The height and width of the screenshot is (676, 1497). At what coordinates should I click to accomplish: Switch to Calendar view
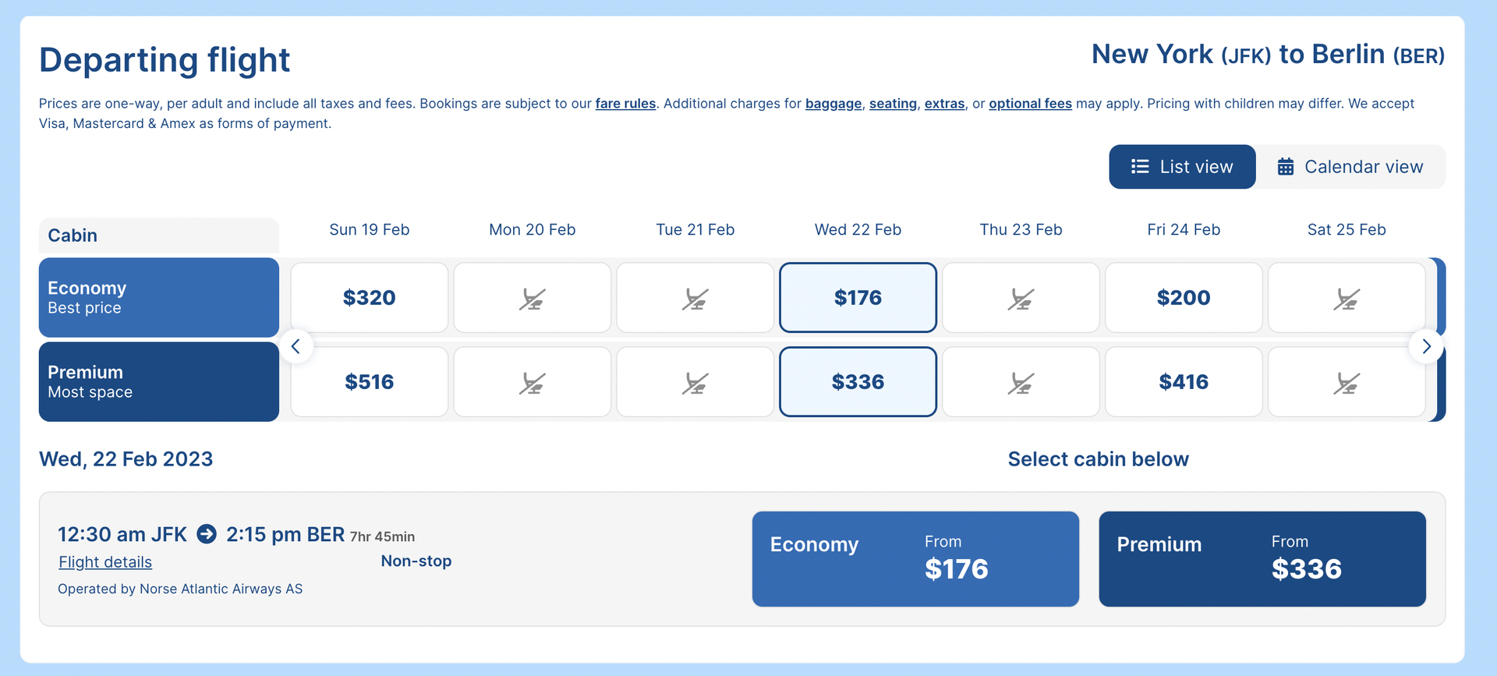click(1350, 166)
